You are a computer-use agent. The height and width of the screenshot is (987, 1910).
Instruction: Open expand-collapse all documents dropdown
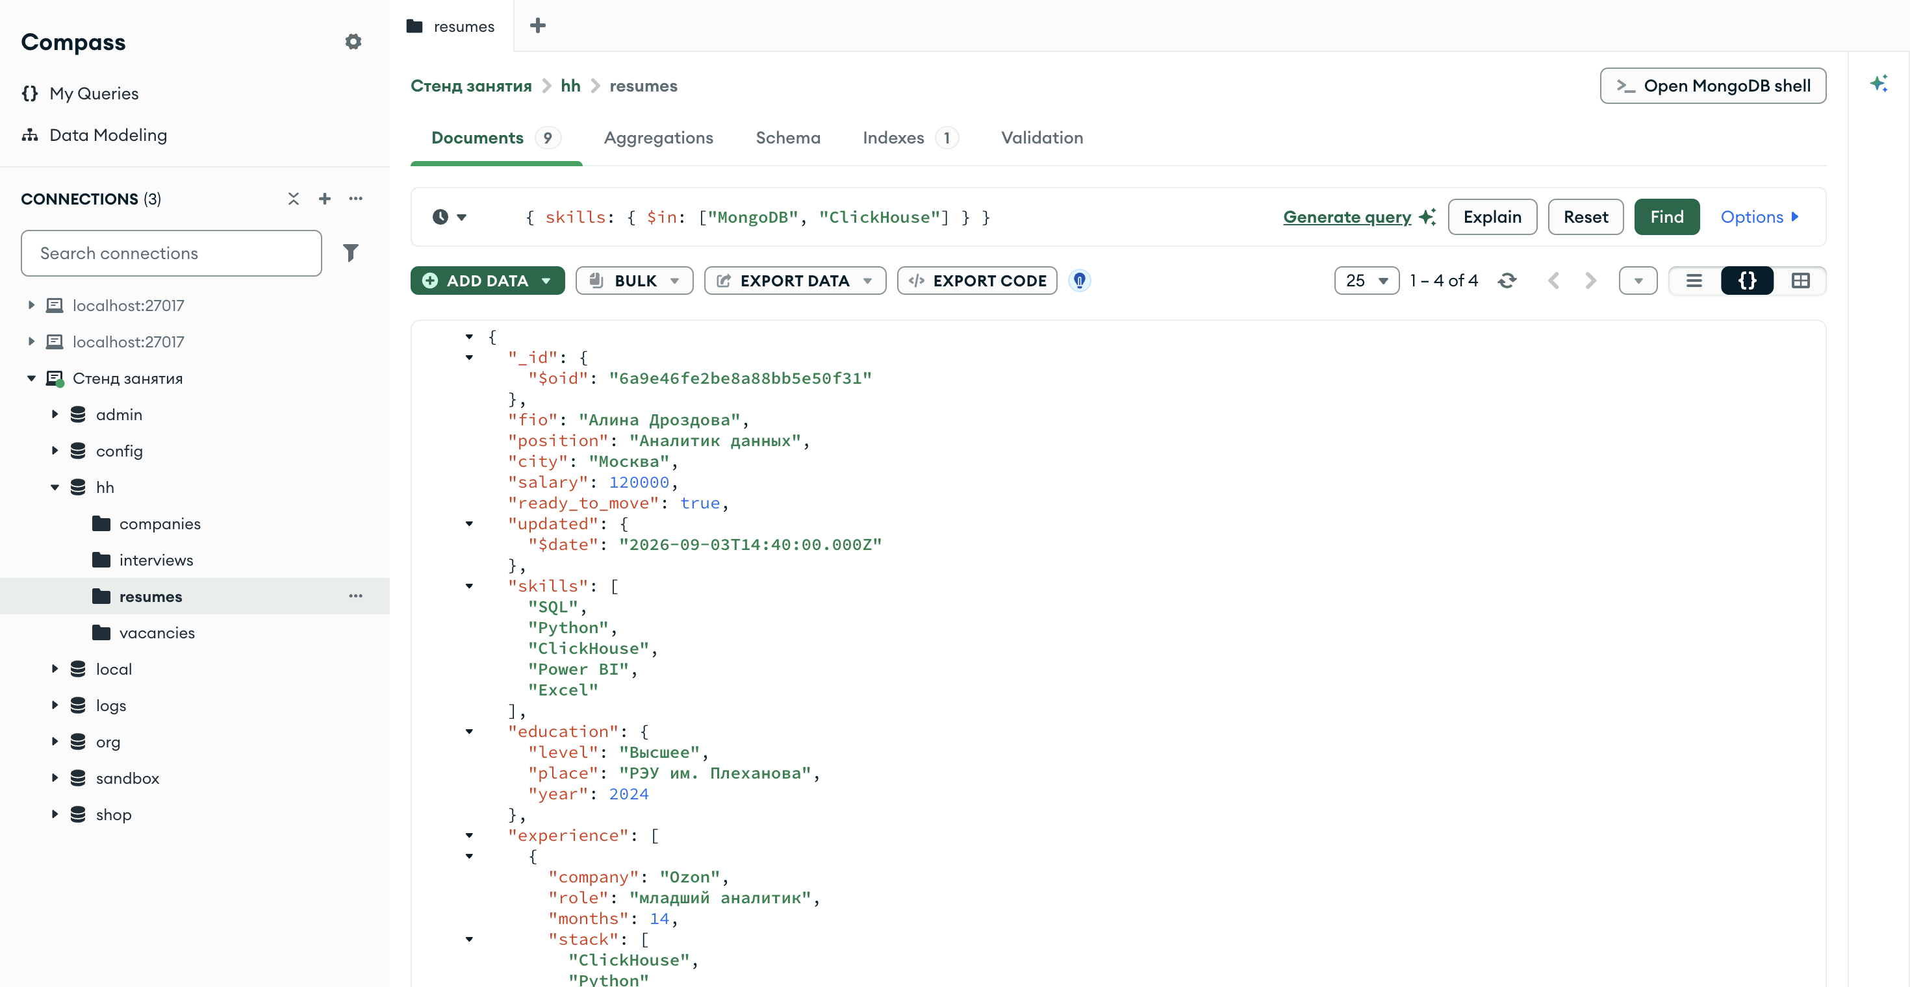click(x=1638, y=281)
